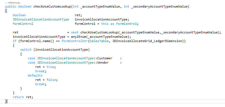
Task: Click the 'next' keyword
Action: click(x=75, y=33)
